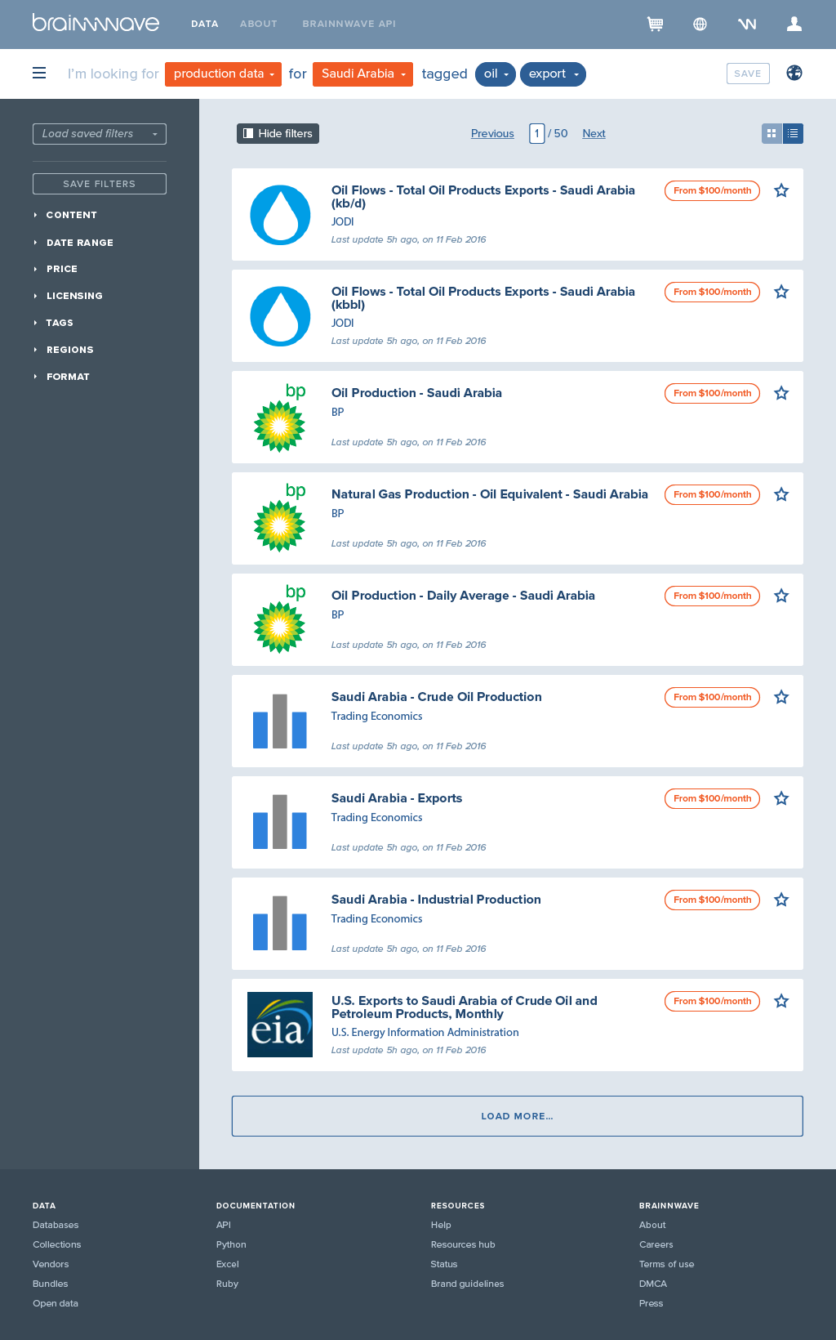Open footer Brand guidelines link

(x=467, y=1284)
